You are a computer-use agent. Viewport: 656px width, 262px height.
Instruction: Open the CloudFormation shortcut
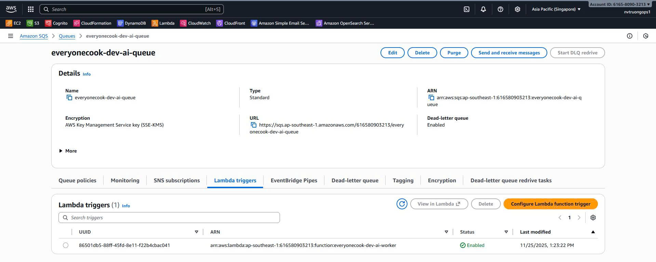tap(92, 23)
